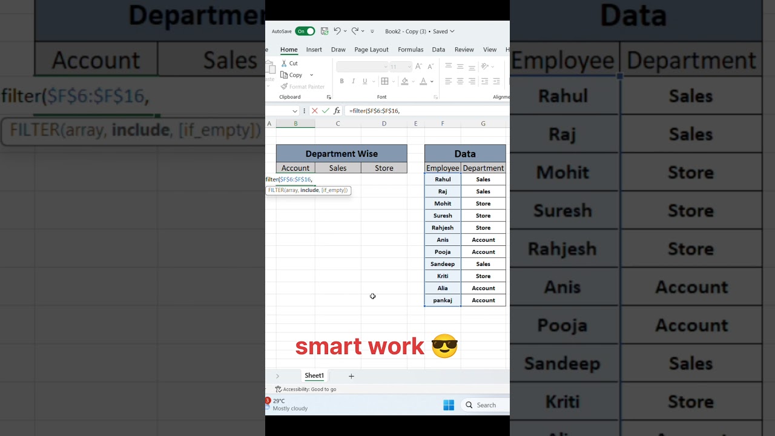Viewport: 775px width, 436px height.
Task: Click the Save icon in the title bar
Action: coord(325,31)
